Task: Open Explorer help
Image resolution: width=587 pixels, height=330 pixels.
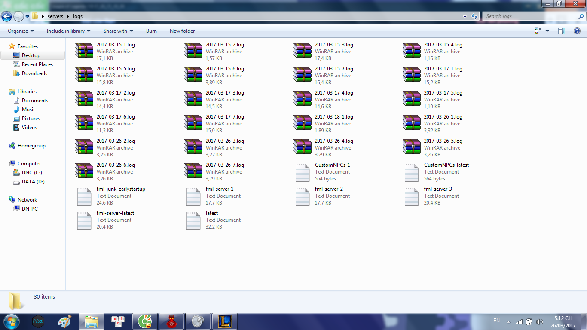Action: 578,31
